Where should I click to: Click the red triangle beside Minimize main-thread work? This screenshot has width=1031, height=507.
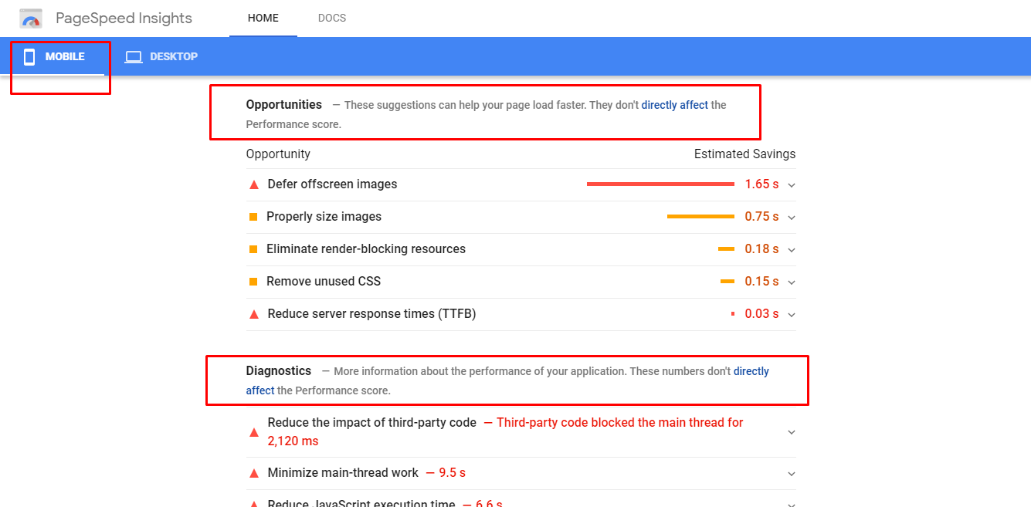pyautogui.click(x=254, y=473)
